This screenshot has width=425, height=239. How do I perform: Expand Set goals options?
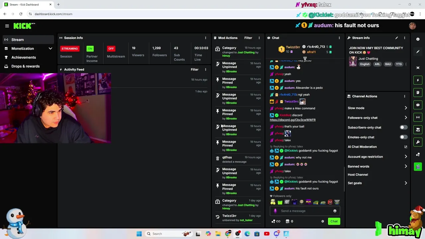point(406,183)
